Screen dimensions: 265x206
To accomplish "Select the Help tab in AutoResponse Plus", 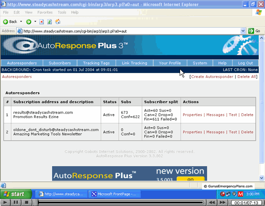I will tap(222, 63).
